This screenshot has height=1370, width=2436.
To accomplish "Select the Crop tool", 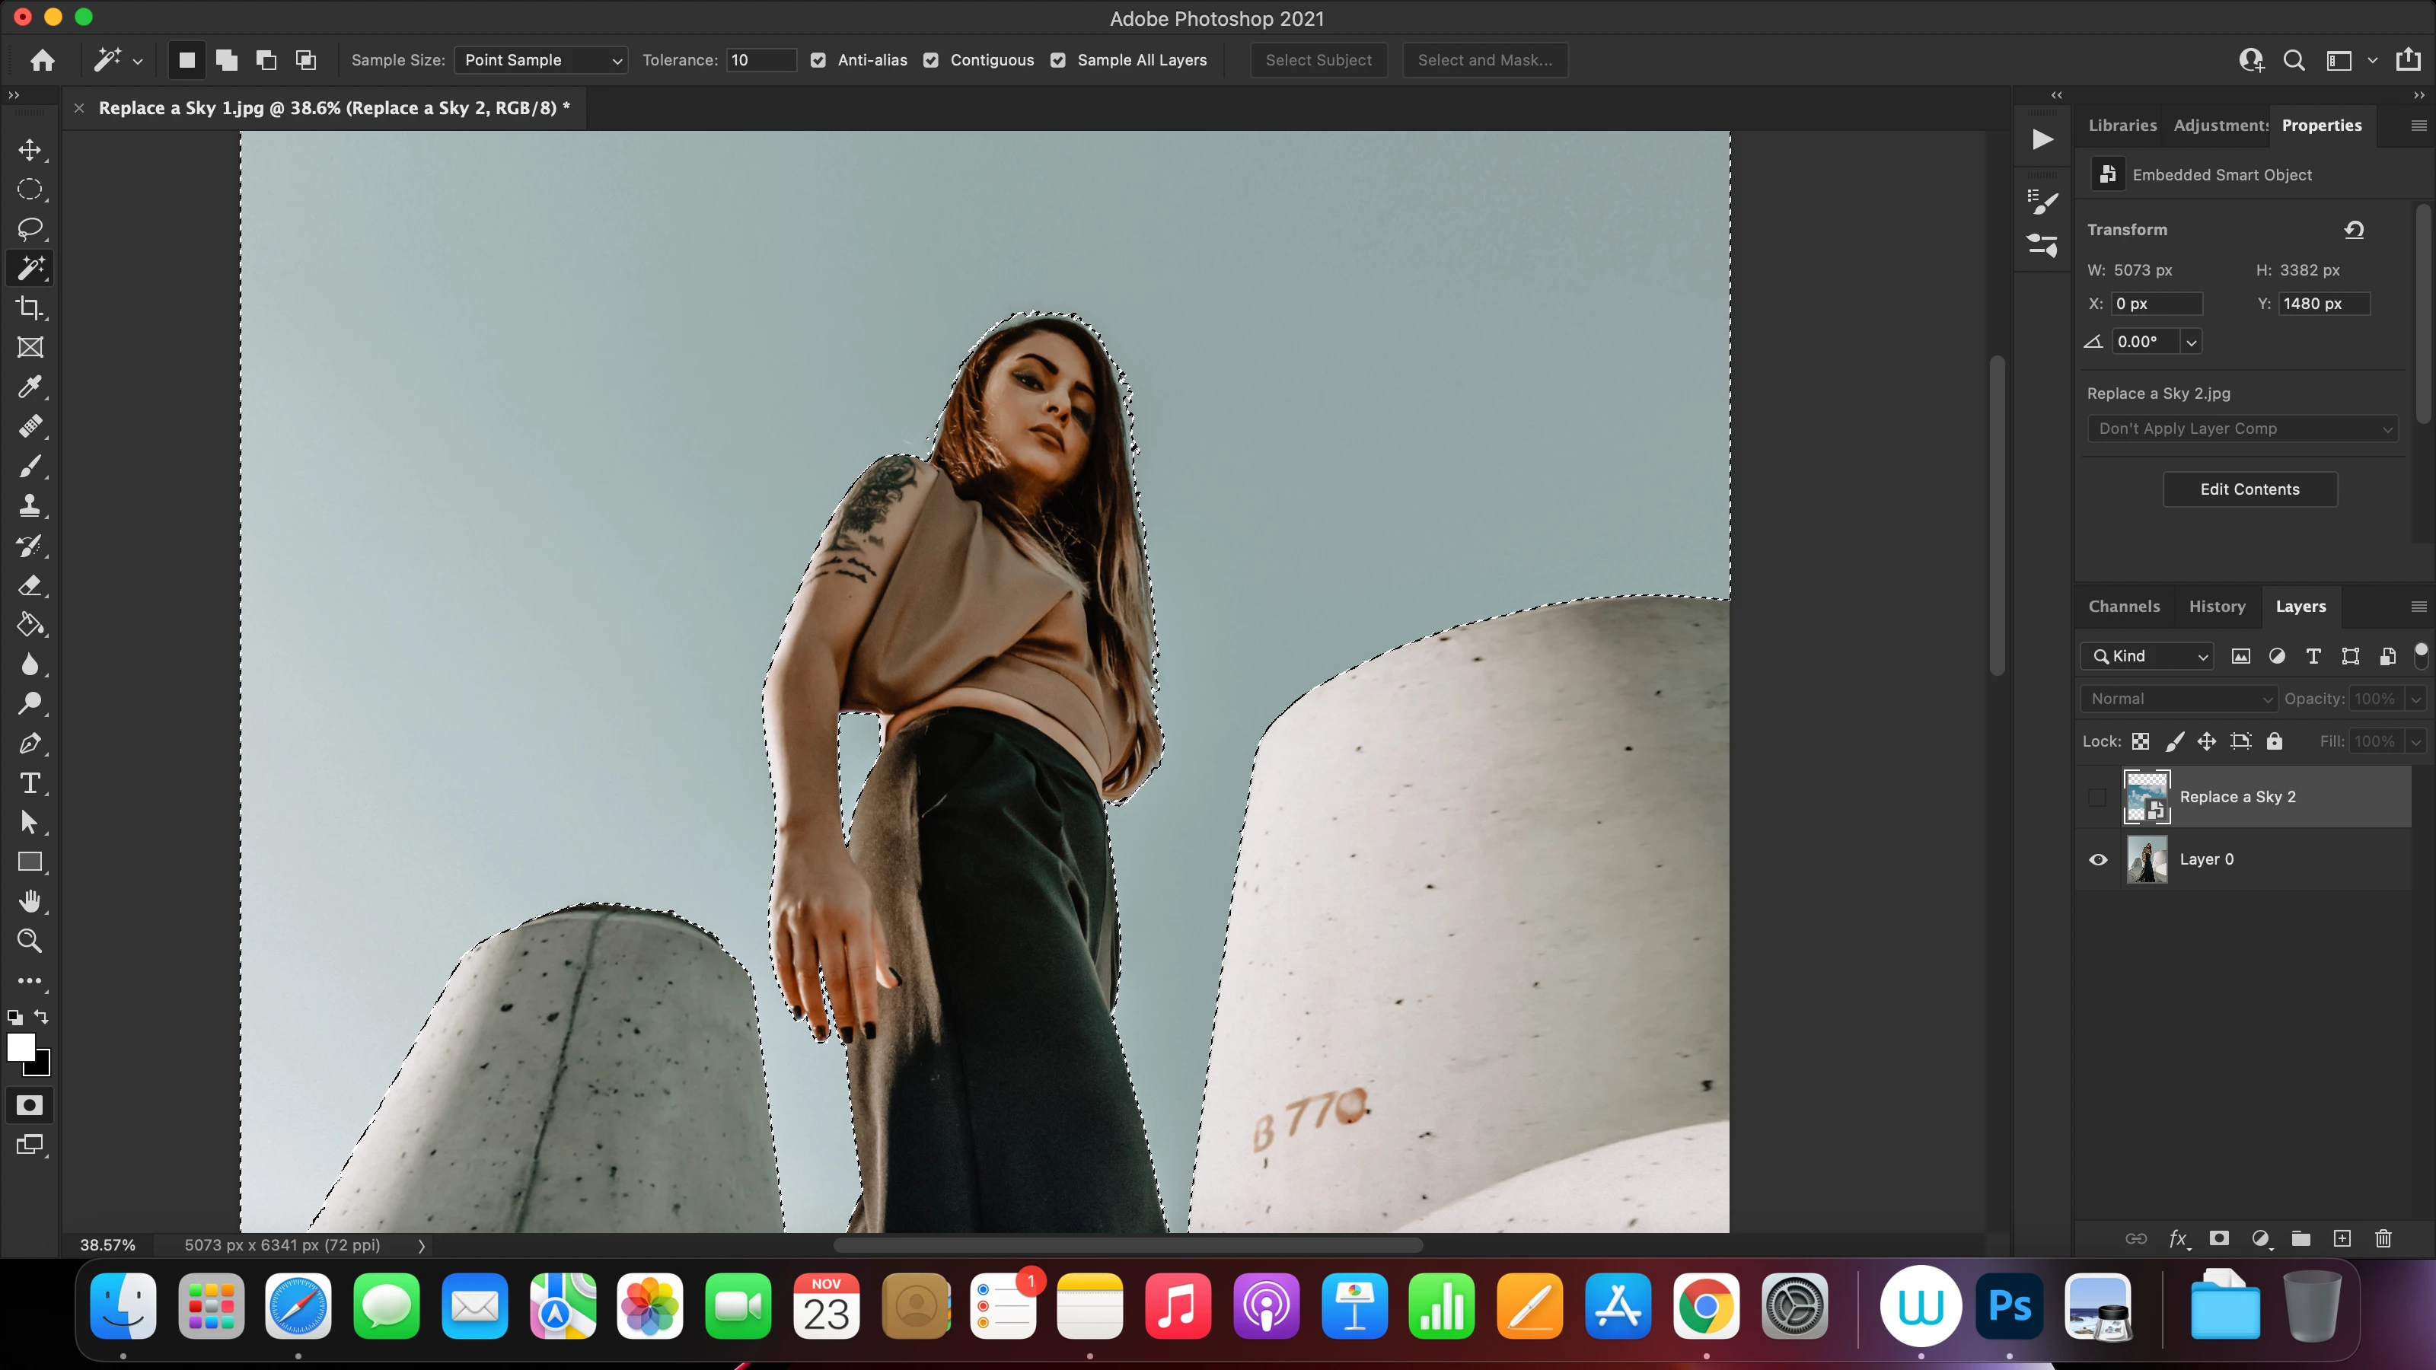I will 30,308.
